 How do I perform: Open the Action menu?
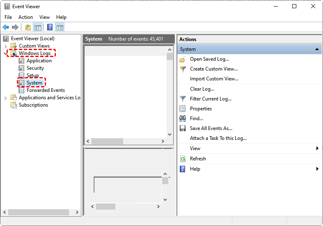click(x=25, y=17)
